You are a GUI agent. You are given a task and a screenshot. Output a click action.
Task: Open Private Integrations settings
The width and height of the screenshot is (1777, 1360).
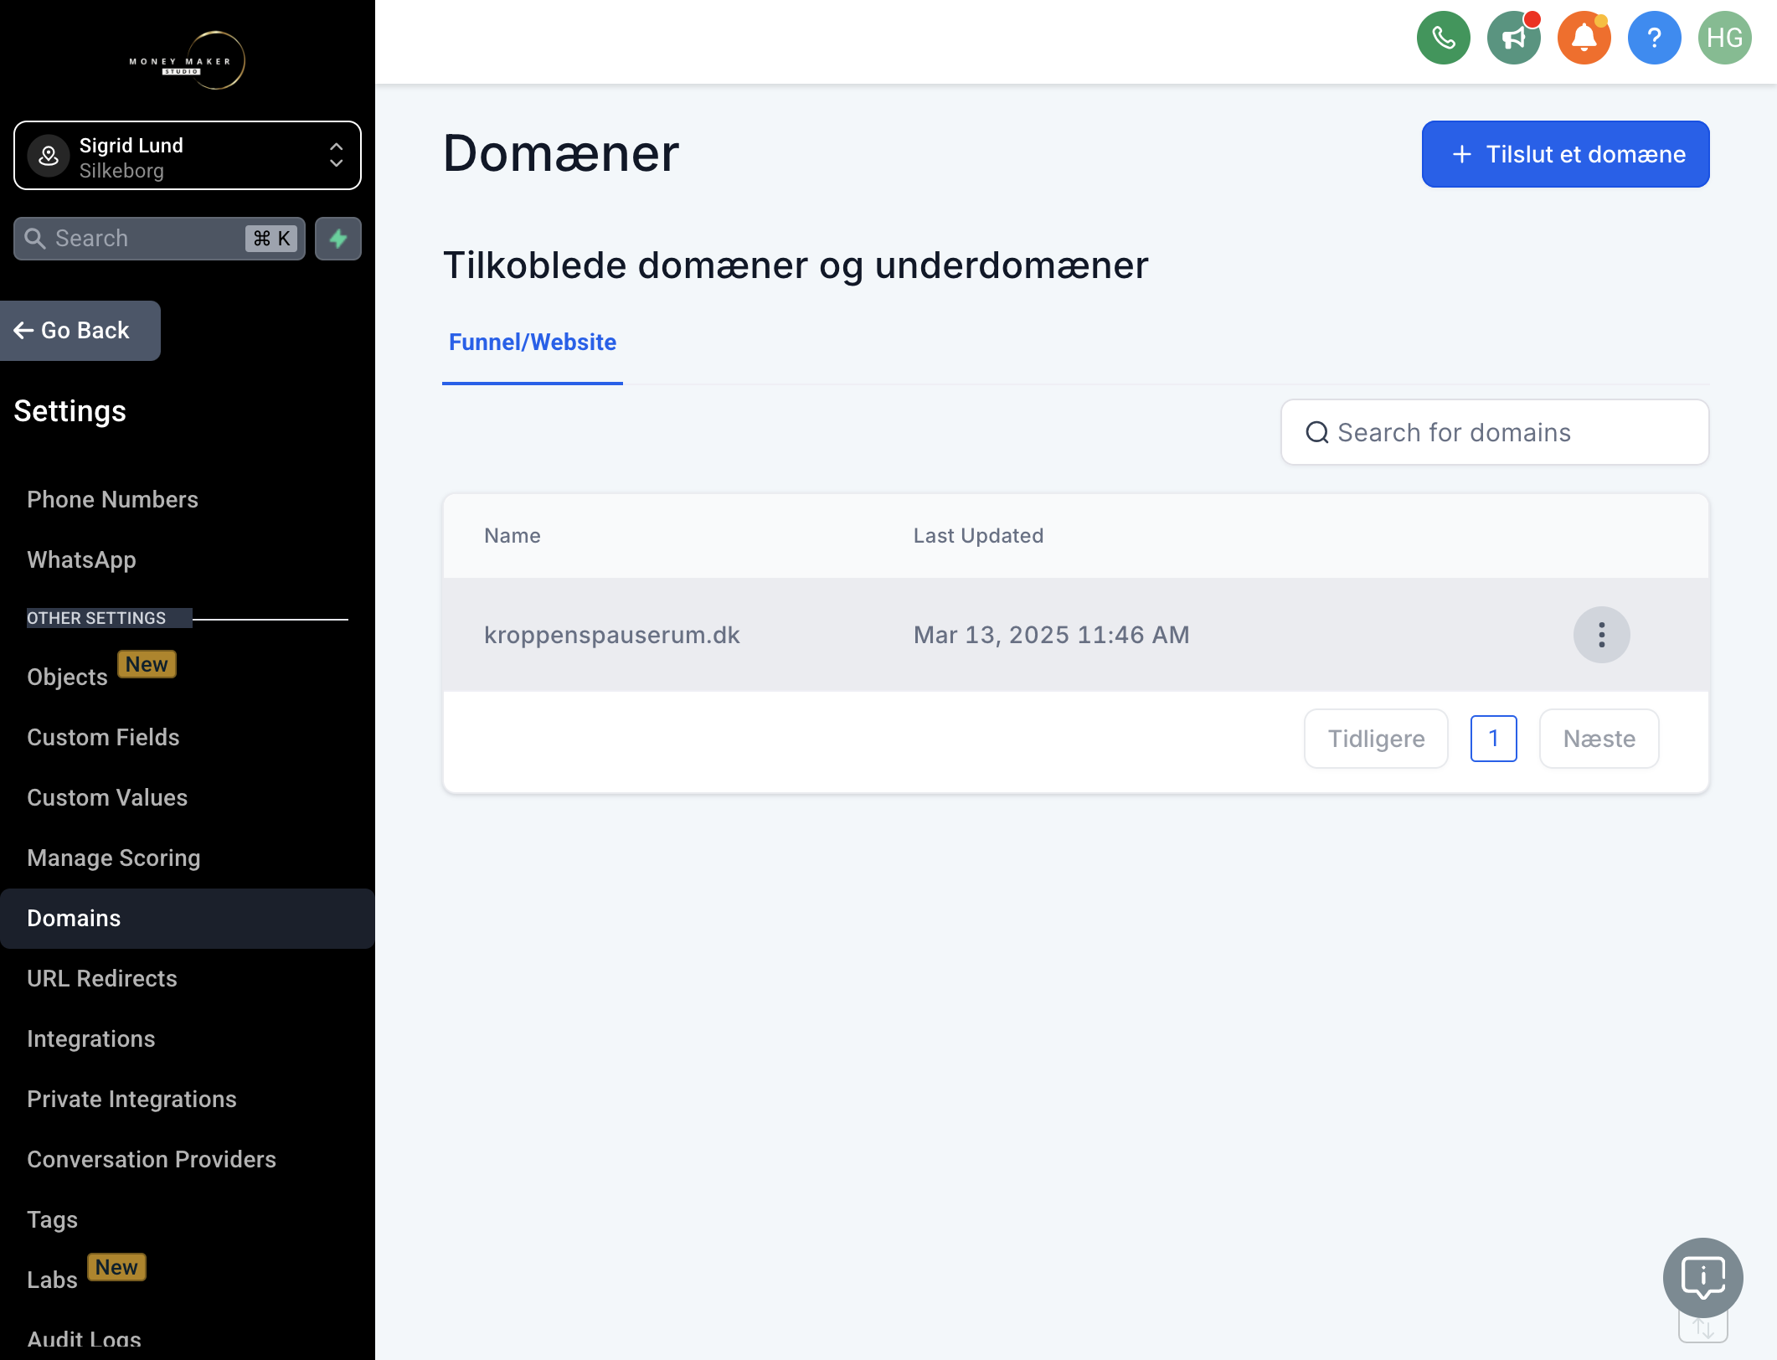click(131, 1100)
